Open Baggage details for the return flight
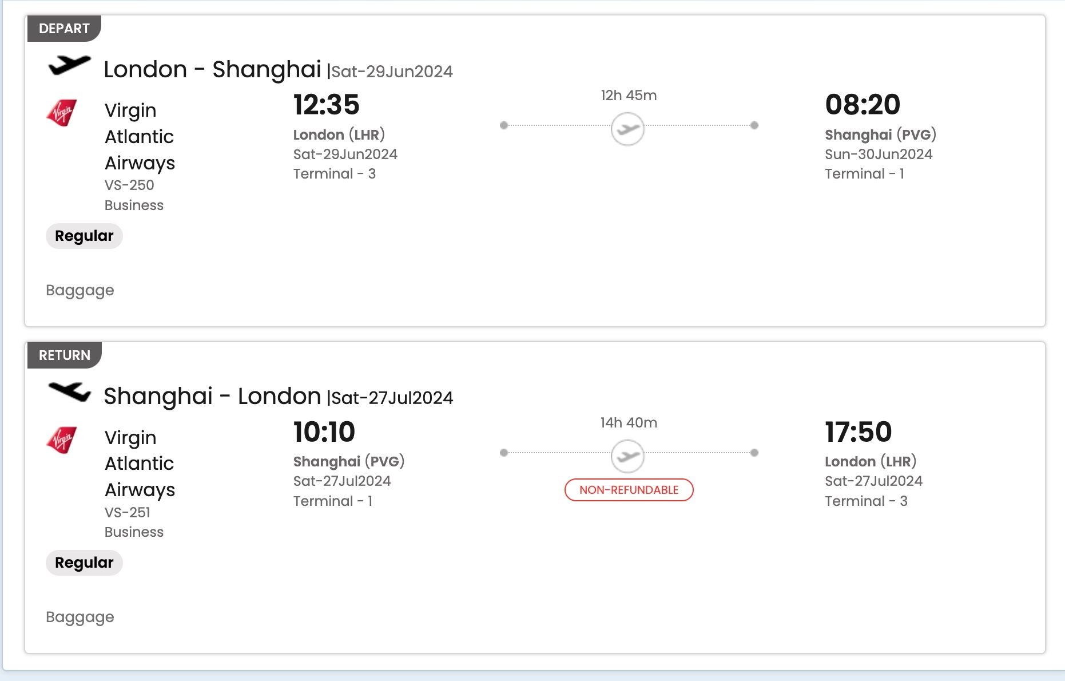The height and width of the screenshot is (681, 1065). coord(80,617)
